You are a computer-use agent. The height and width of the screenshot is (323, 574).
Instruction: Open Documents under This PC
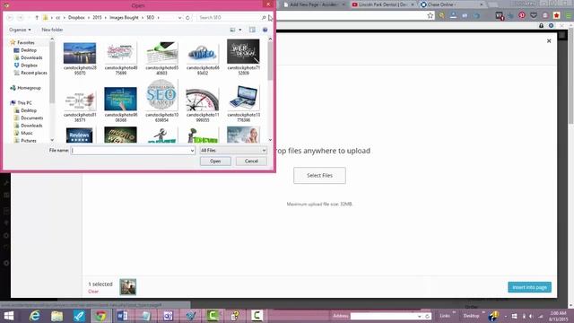coord(32,118)
